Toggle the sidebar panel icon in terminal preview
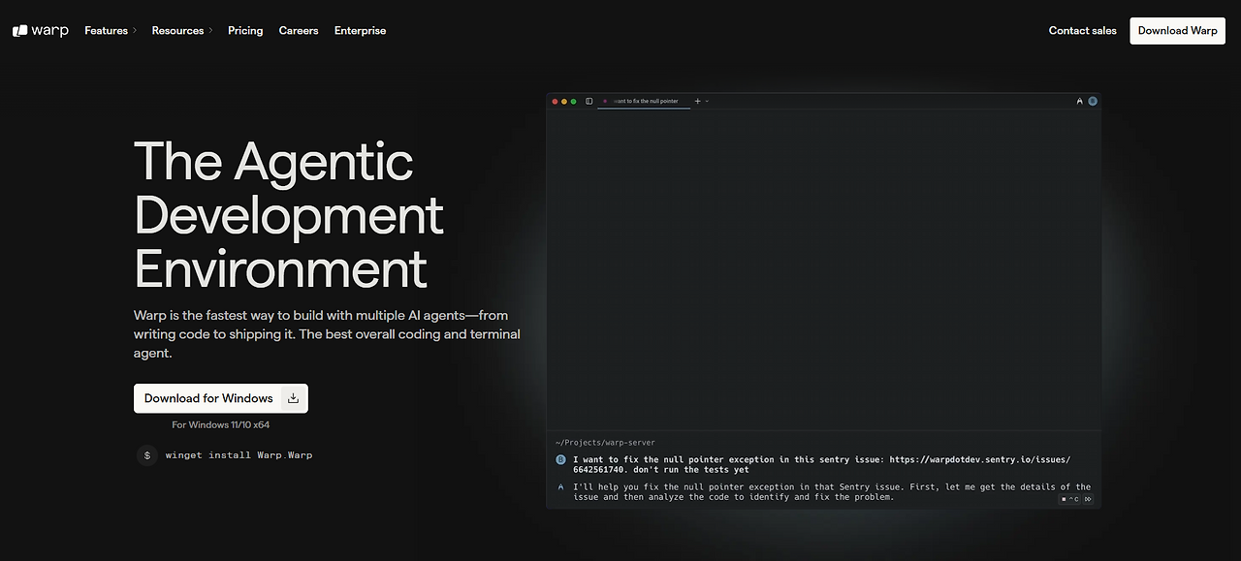Screen dimensions: 1241x561 (x=589, y=101)
